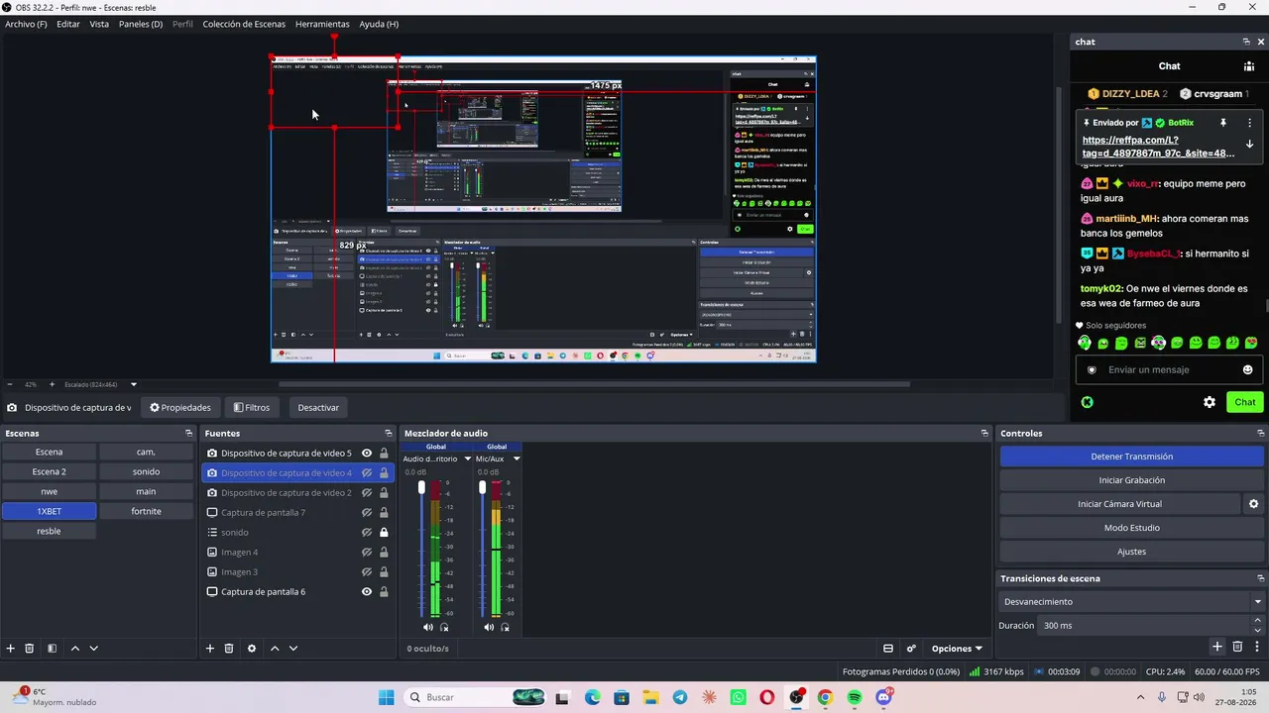Open the Archivo (F) menu
This screenshot has height=713, width=1269.
click(26, 24)
